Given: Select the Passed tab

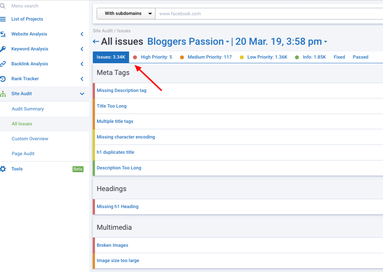Looking at the screenshot, I should pyautogui.click(x=360, y=57).
